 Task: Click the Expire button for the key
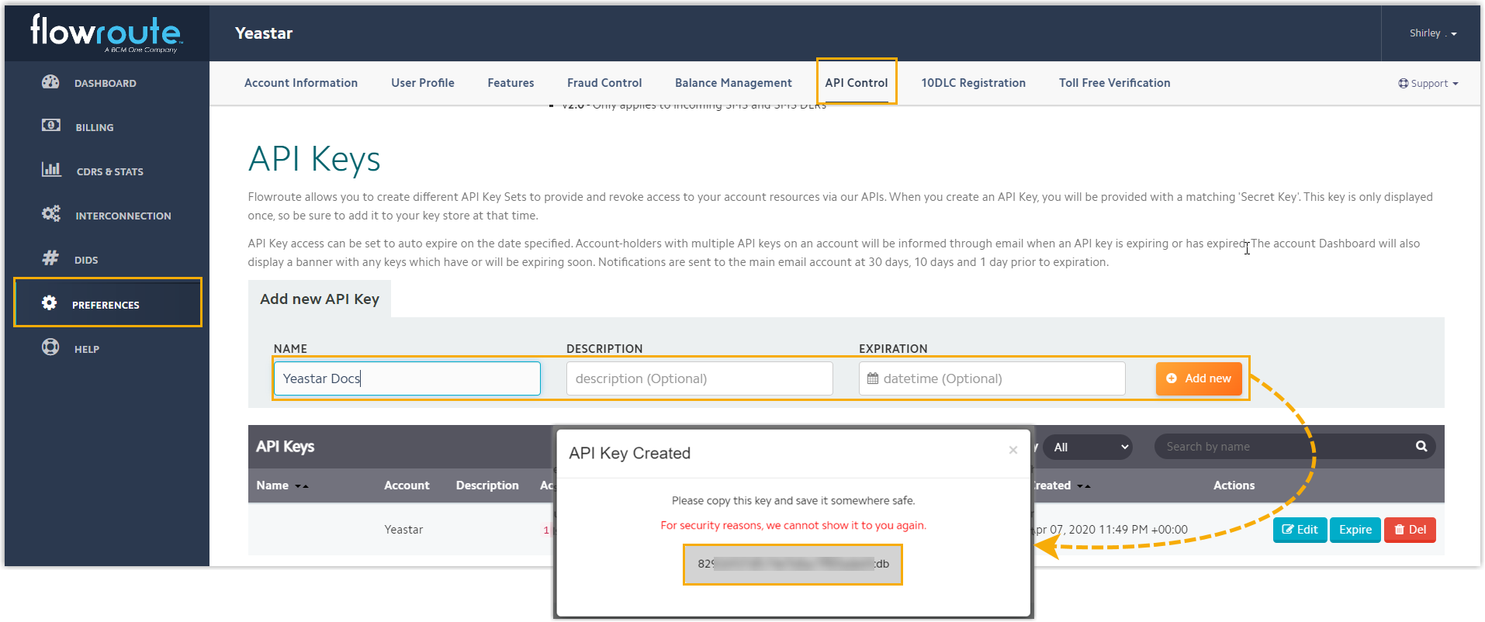point(1355,530)
